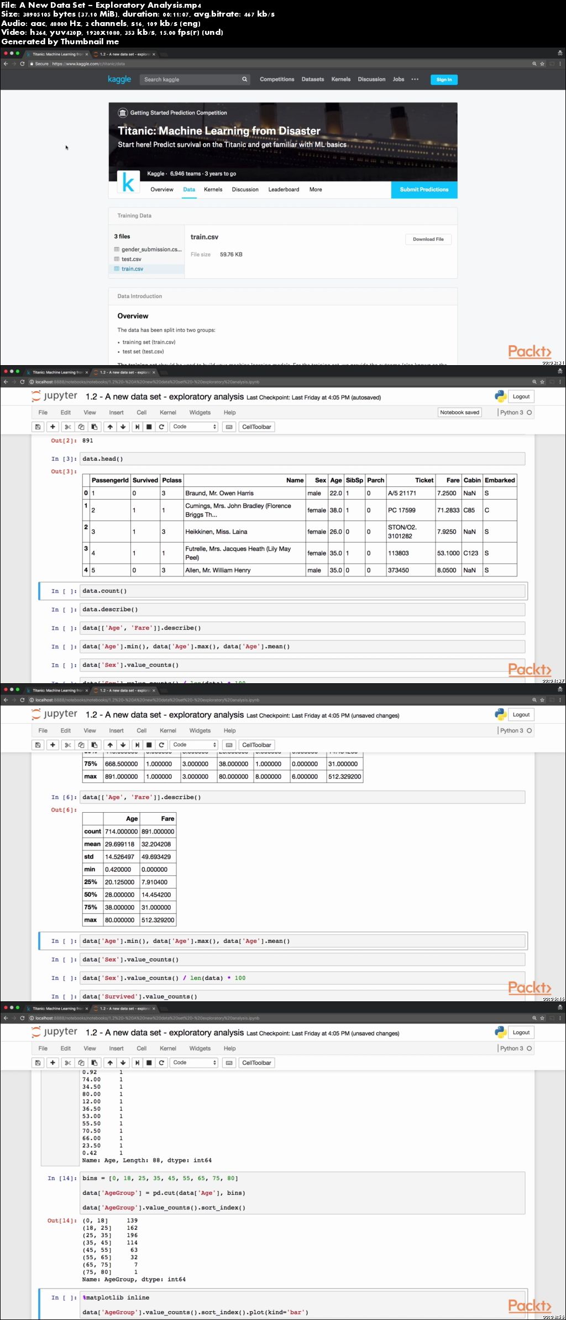Screen dimensions: 566x1320
Task: Click the data.describe() code cell in the data.head() frame
Action: 303,609
